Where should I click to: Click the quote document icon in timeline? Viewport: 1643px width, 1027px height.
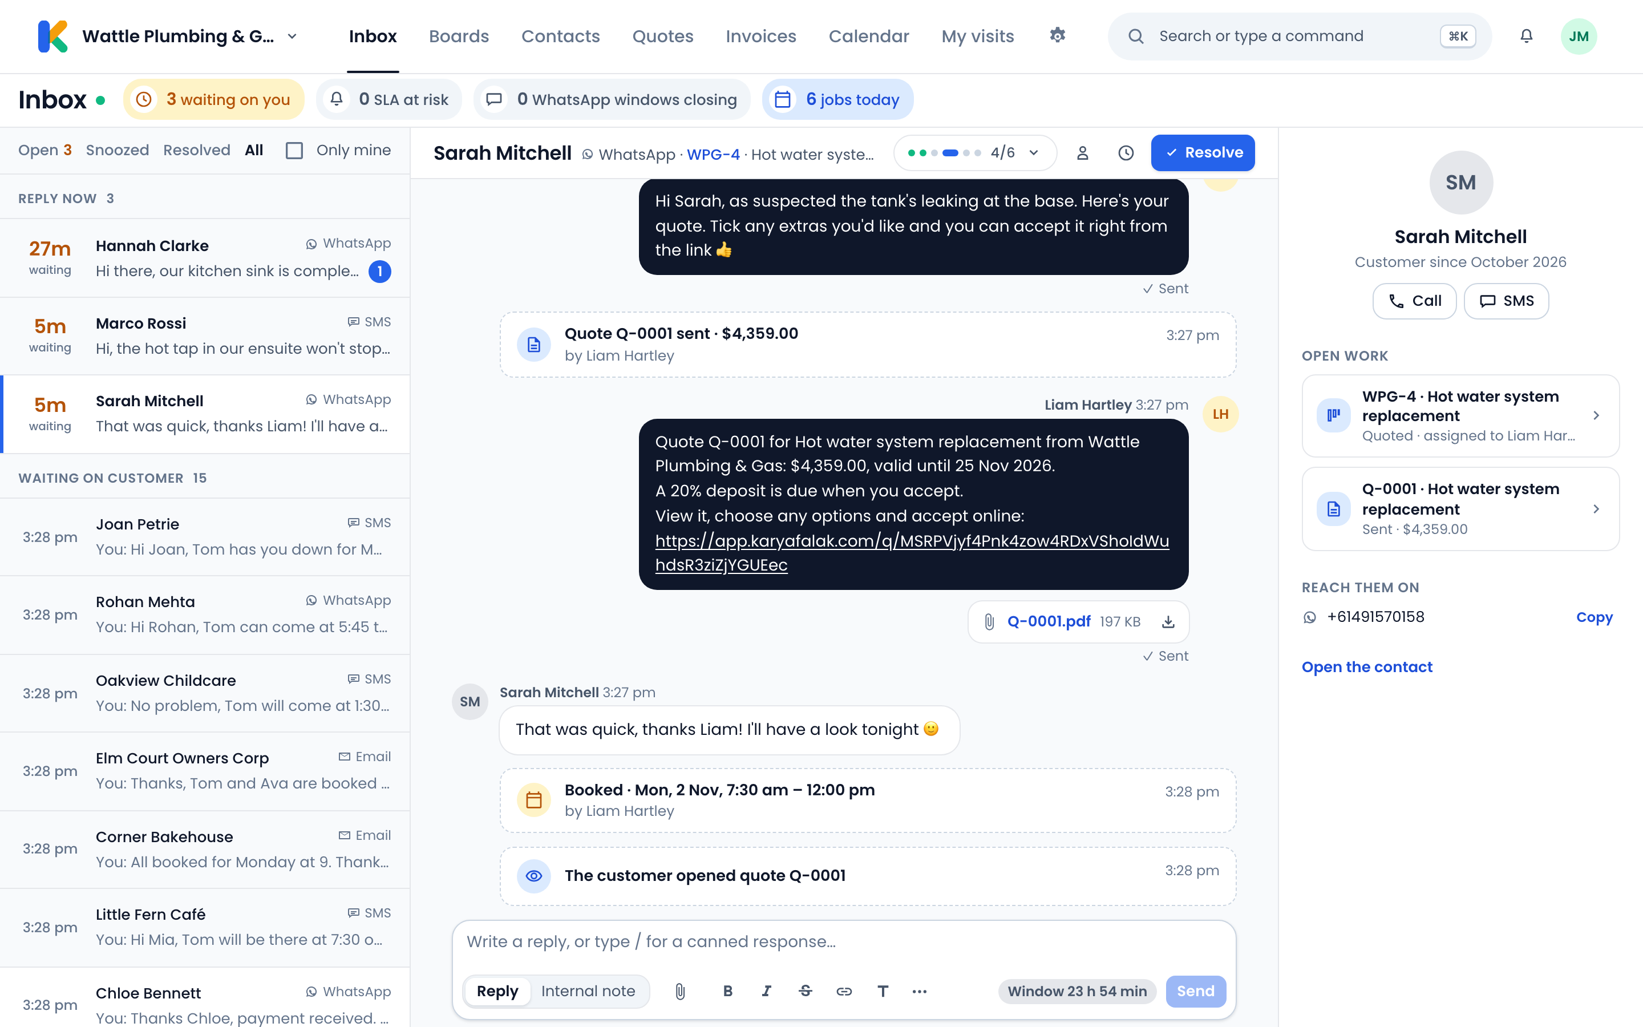point(533,345)
